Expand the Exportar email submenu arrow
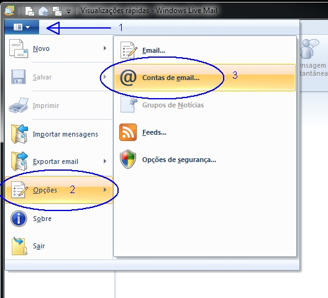The height and width of the screenshot is (298, 328). [x=105, y=161]
